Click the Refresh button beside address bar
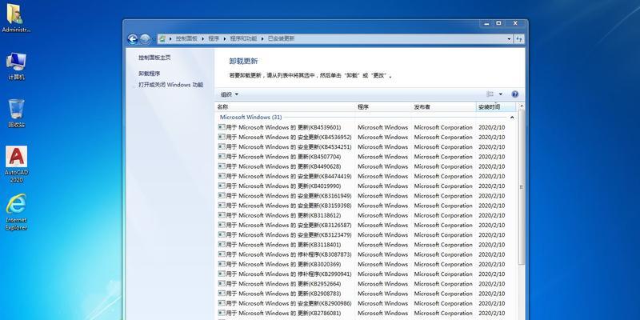The height and width of the screenshot is (320, 640). [x=519, y=38]
